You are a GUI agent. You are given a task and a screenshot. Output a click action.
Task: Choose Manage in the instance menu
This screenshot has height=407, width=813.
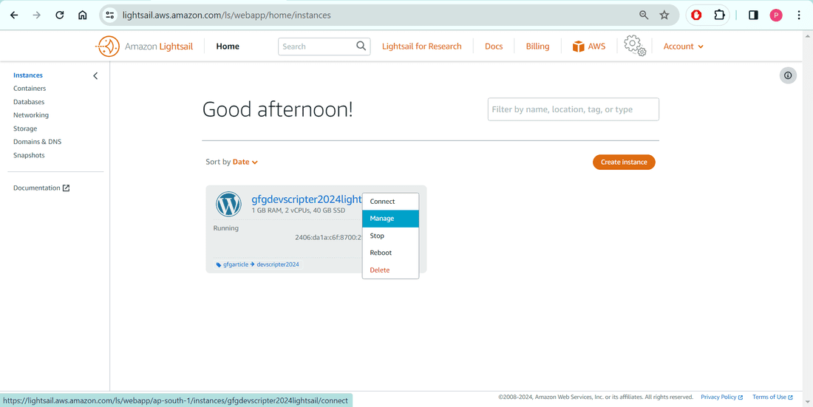click(x=390, y=219)
